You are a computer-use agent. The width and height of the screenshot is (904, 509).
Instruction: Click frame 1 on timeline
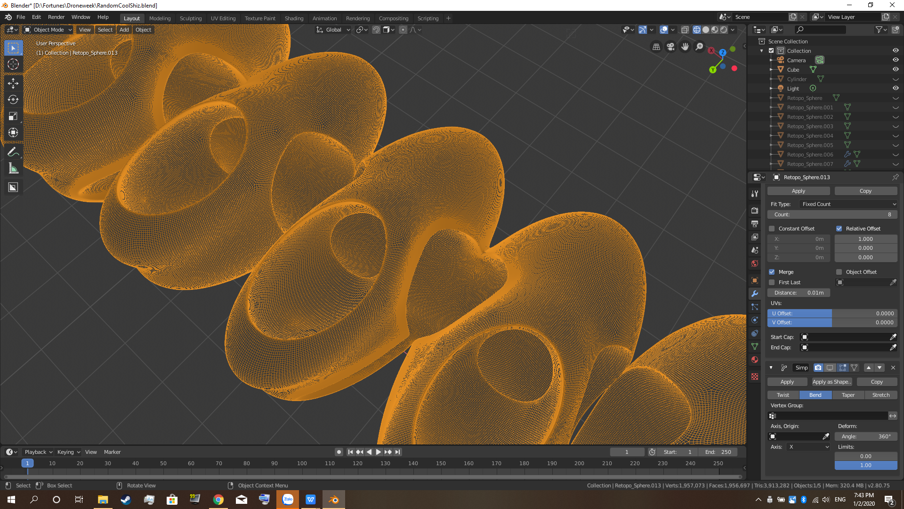click(x=27, y=463)
